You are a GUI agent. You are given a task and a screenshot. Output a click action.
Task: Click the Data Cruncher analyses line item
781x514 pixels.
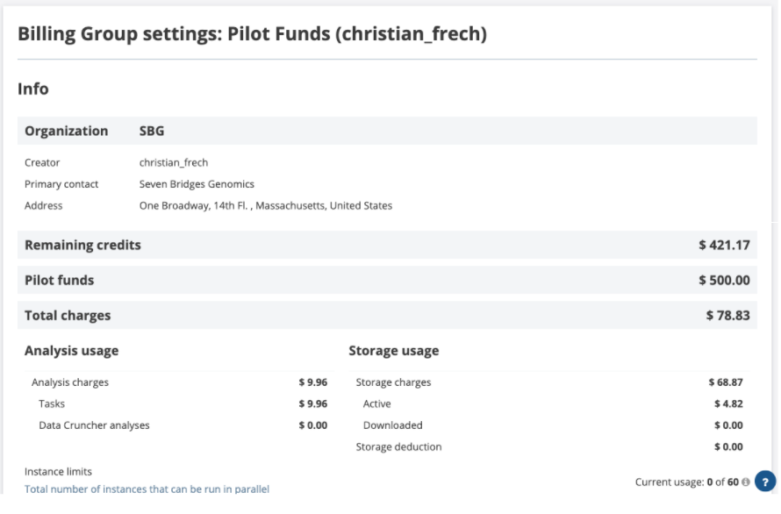[x=94, y=425]
